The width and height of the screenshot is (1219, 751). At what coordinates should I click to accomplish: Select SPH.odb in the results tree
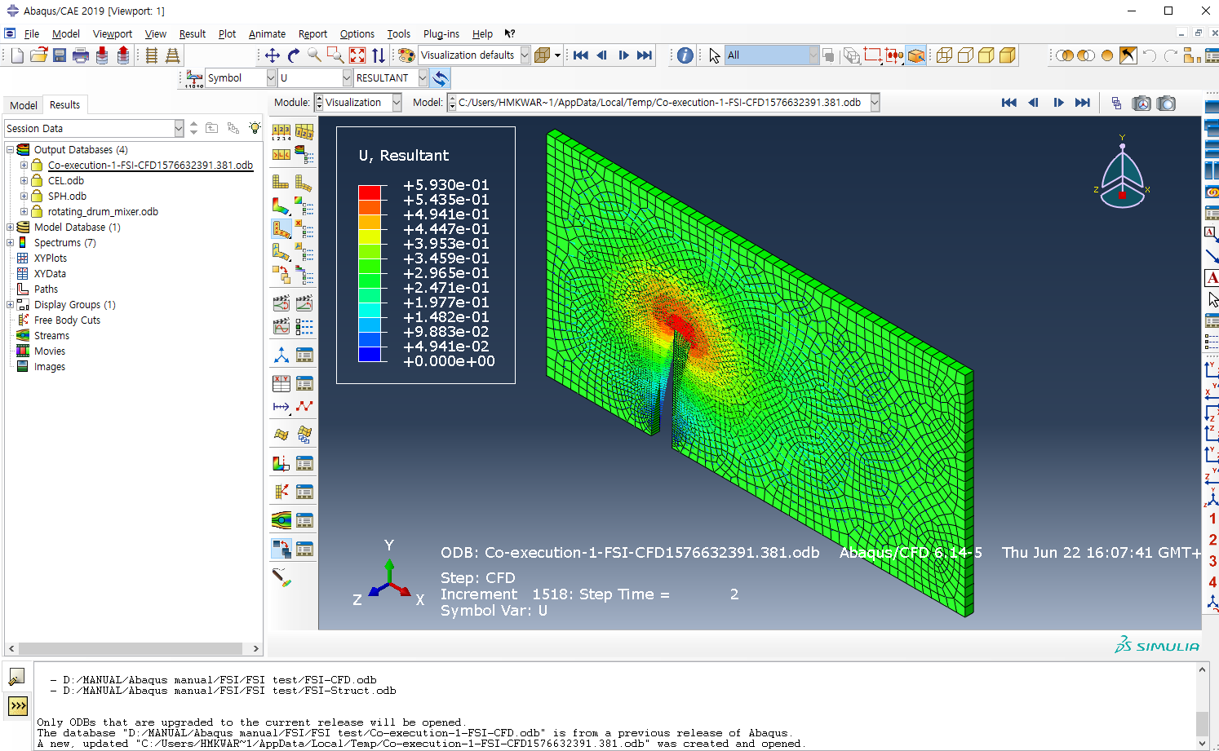coord(67,197)
